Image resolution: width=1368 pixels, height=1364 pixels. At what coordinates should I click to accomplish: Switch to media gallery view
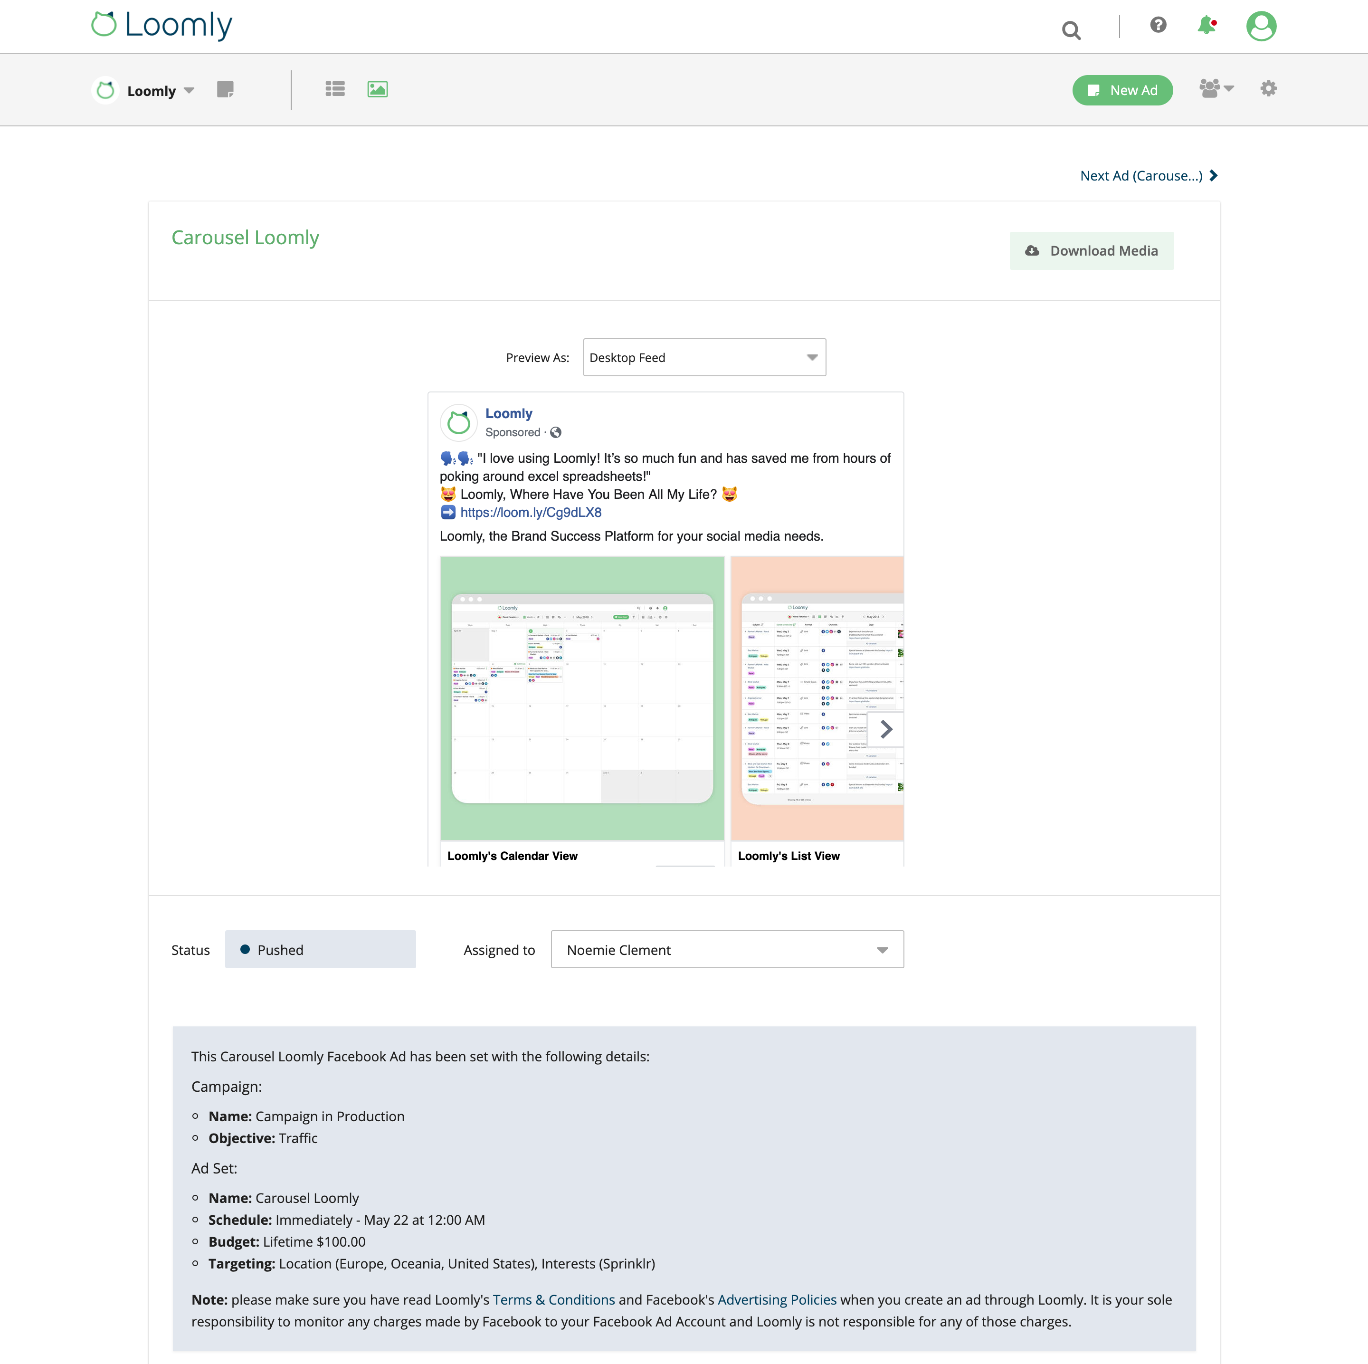[378, 88]
